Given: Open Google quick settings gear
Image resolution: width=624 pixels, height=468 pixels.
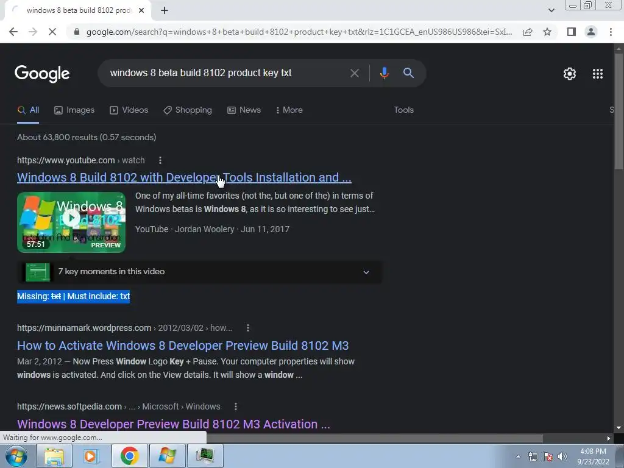Looking at the screenshot, I should pyautogui.click(x=570, y=74).
